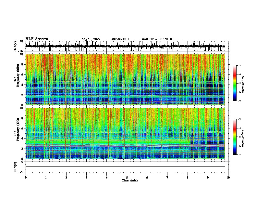Click the 'start UT = 7 : 50: 0' label
Screen dimensions: 257x199
[x=157, y=39]
